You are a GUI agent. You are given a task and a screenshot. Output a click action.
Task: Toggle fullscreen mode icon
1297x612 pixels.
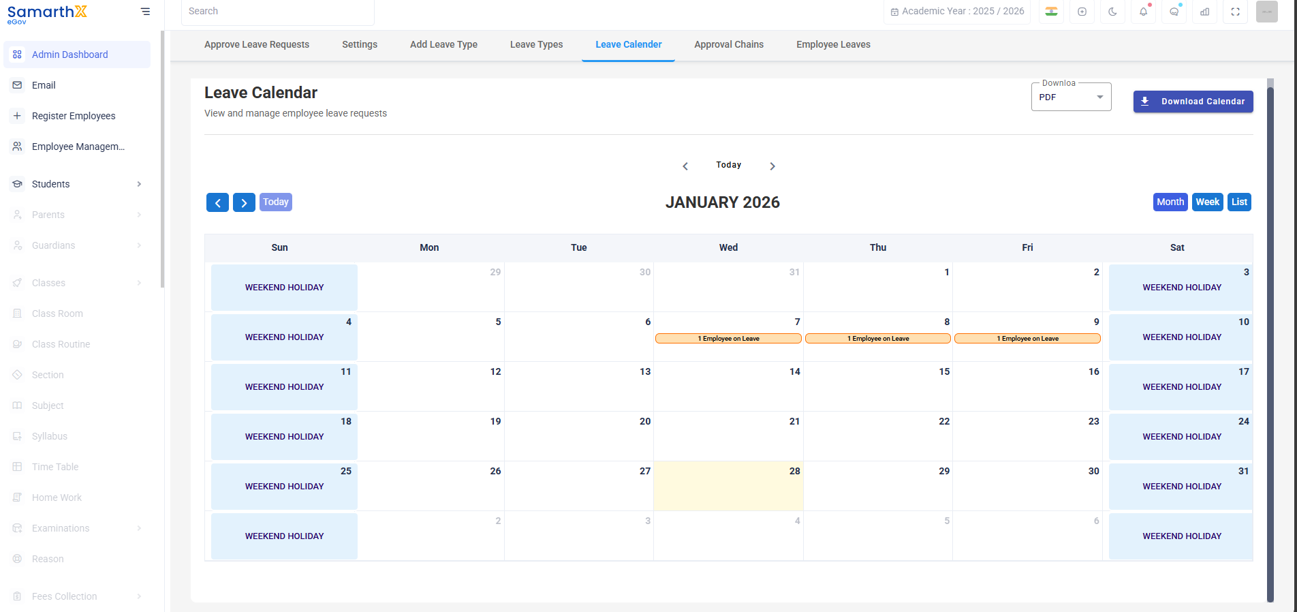tap(1235, 12)
